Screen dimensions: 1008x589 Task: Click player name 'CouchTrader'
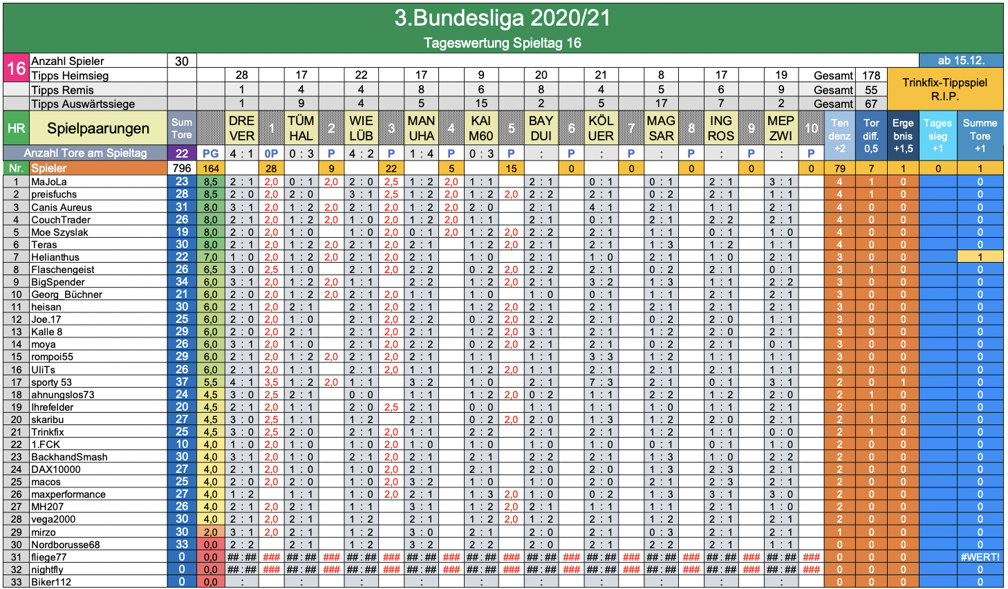point(61,219)
